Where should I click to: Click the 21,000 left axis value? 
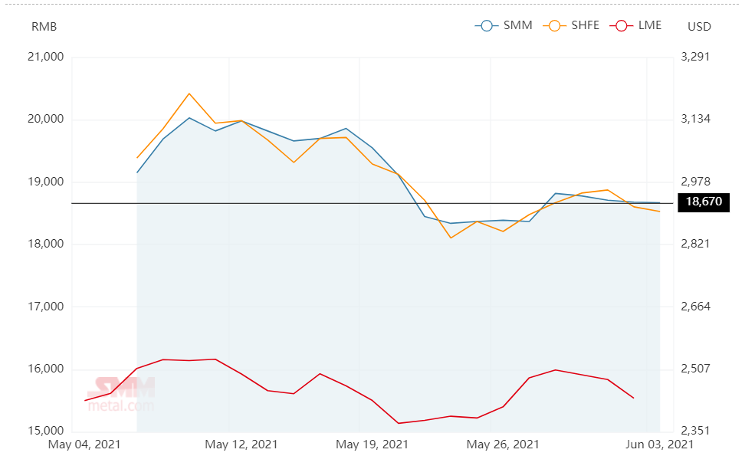[46, 57]
